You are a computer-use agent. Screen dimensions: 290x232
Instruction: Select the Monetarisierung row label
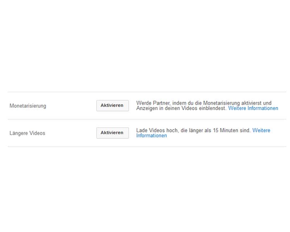(28, 106)
